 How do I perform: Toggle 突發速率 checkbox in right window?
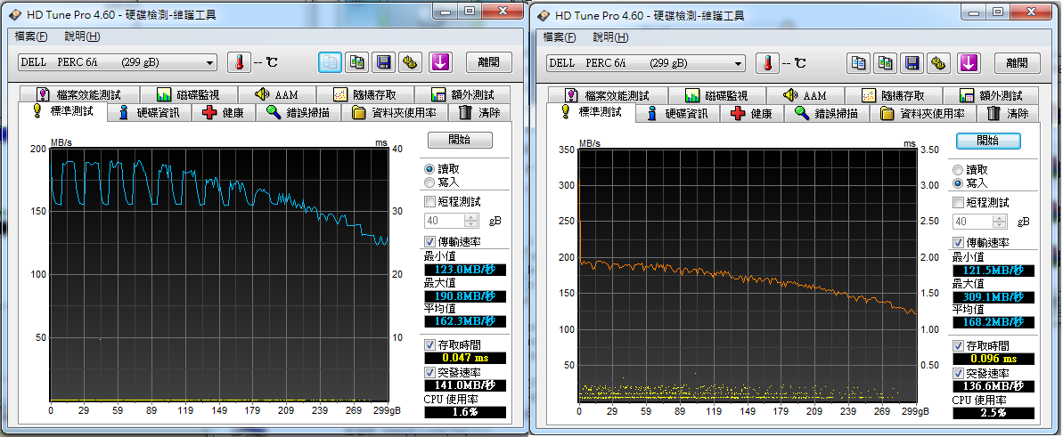point(958,373)
